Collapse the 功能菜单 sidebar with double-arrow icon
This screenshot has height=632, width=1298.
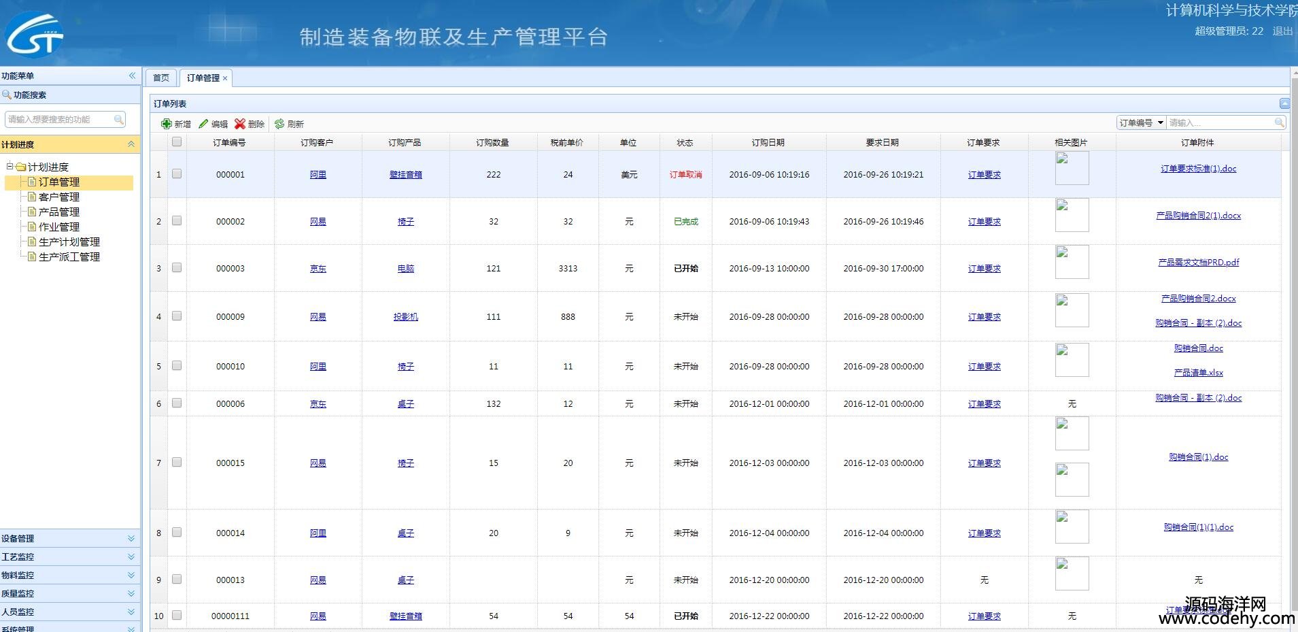pyautogui.click(x=132, y=76)
